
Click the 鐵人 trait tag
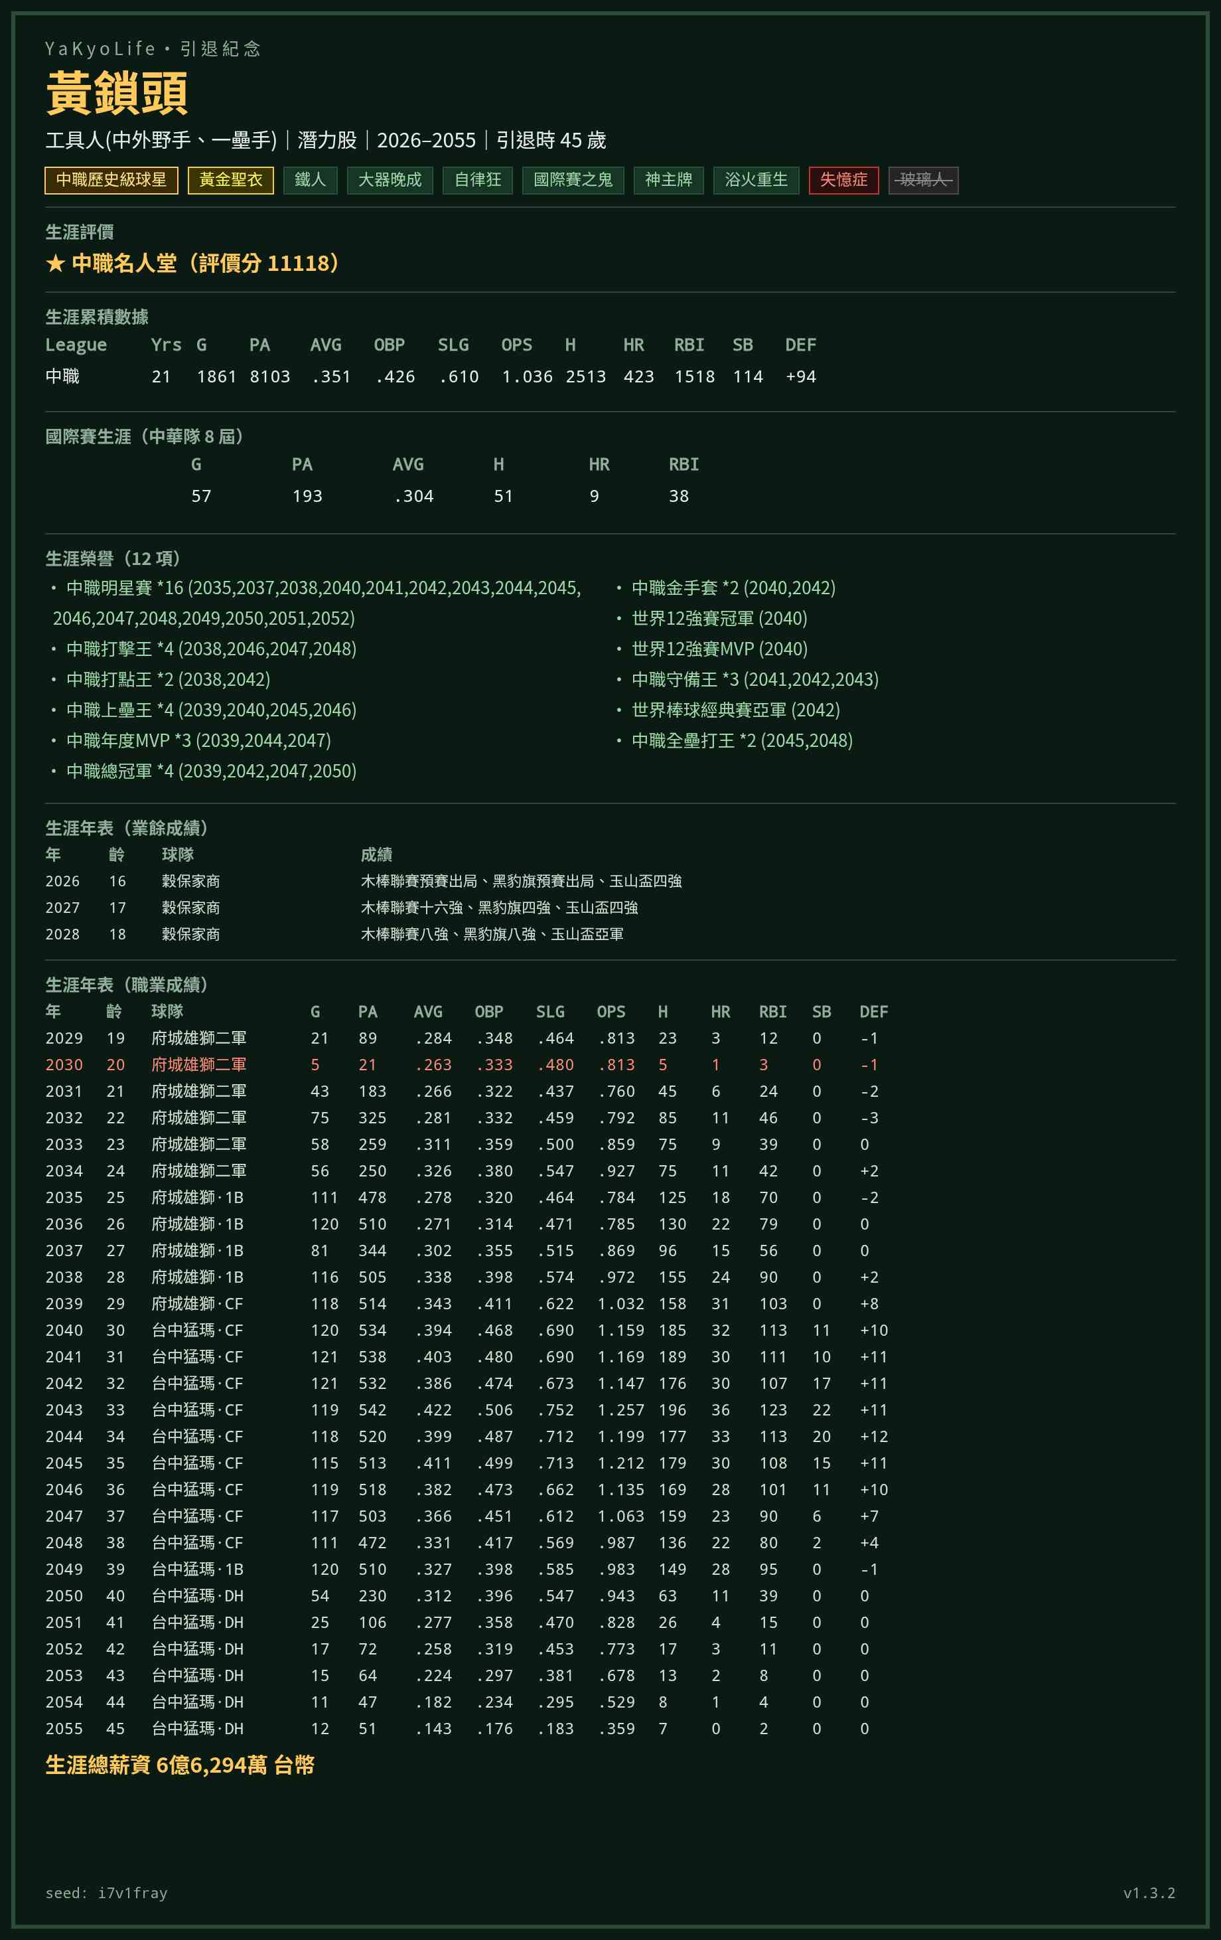tap(310, 181)
